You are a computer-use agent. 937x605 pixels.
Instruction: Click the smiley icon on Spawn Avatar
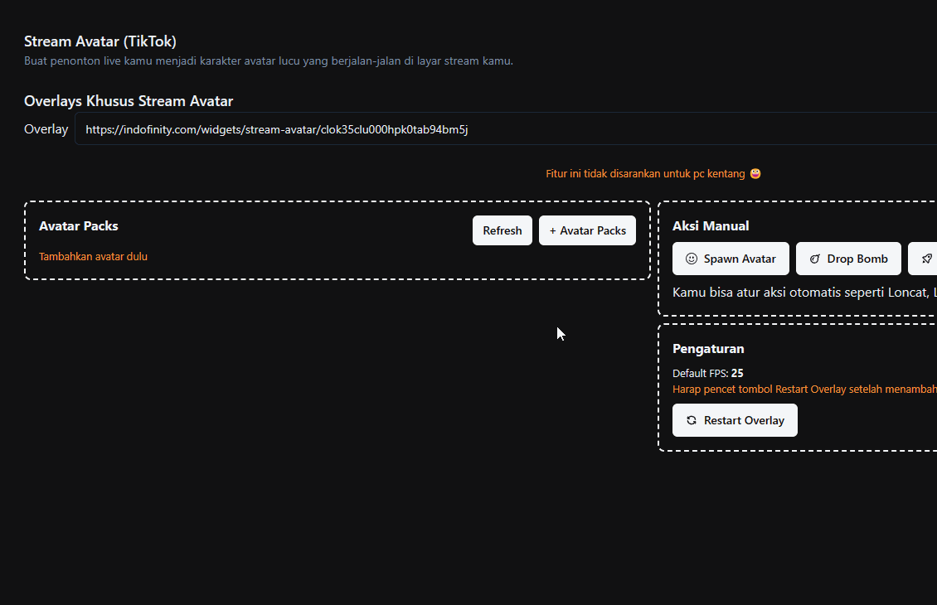tap(692, 259)
